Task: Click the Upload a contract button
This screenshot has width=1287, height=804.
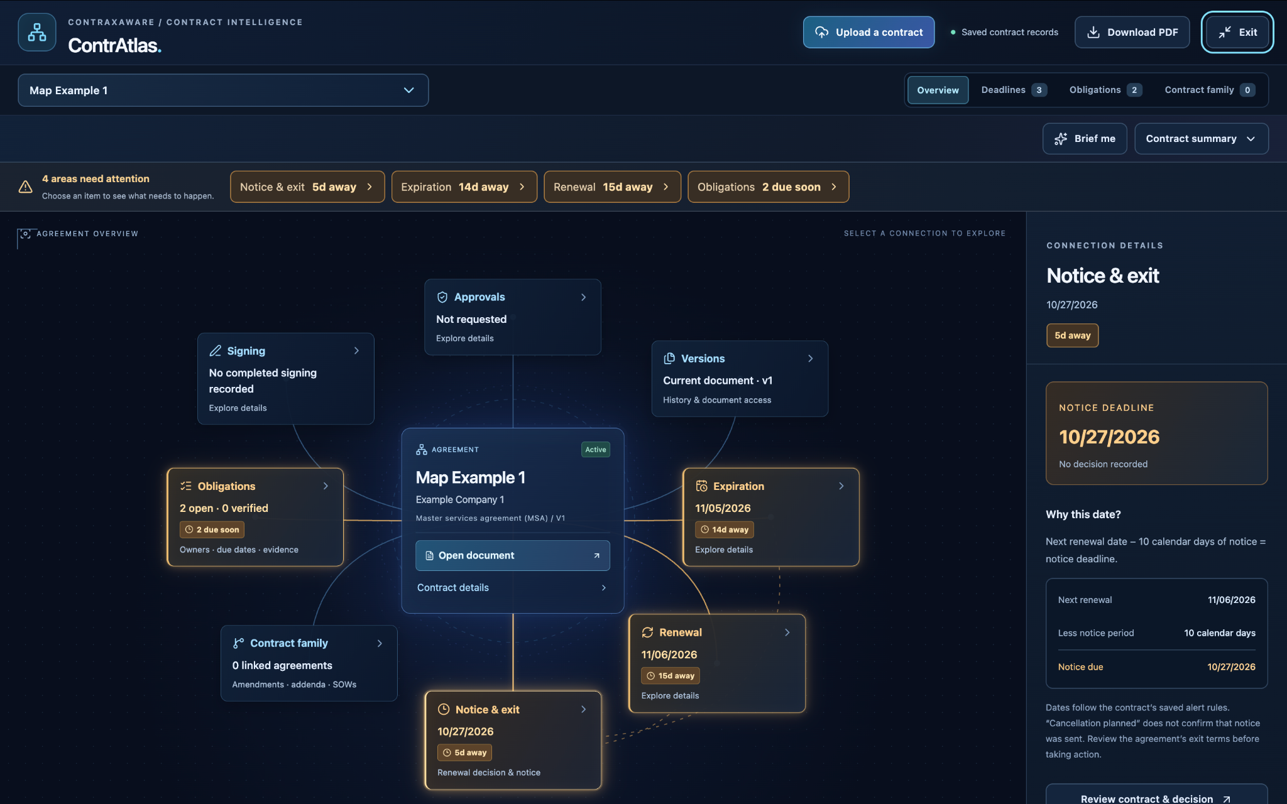Action: click(x=868, y=32)
